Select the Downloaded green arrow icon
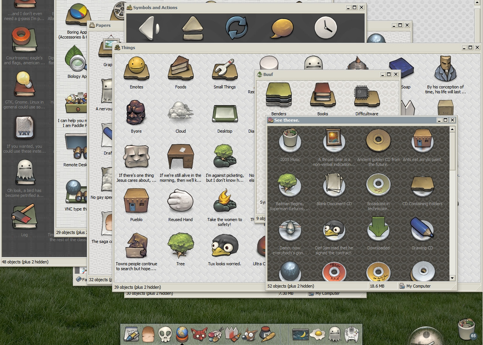The image size is (483, 345). (378, 229)
